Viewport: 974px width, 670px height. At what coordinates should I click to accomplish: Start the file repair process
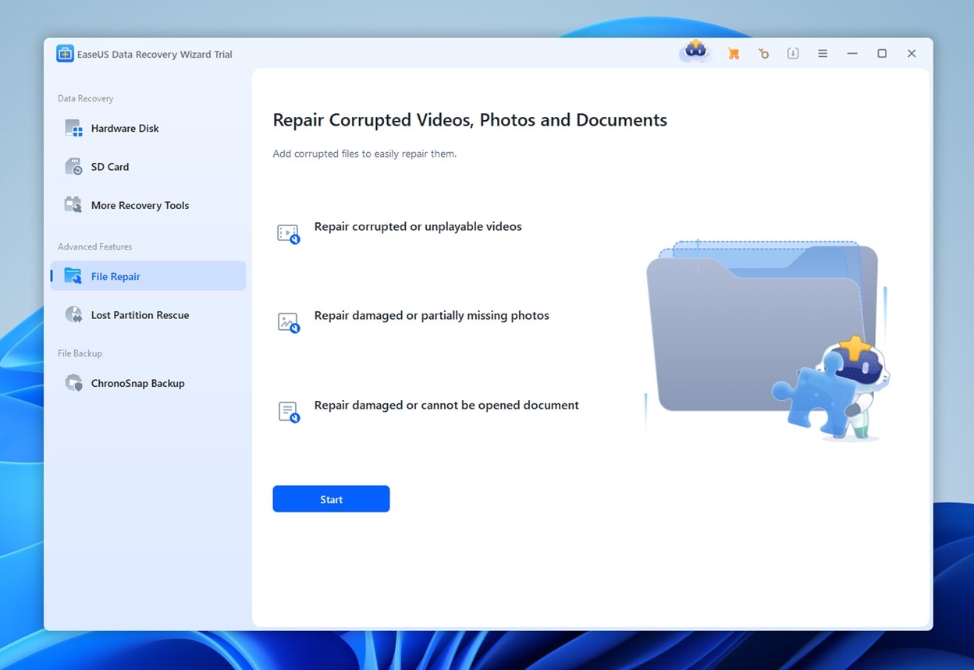pos(331,499)
